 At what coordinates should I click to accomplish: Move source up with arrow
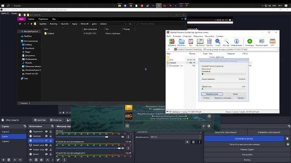(47, 160)
